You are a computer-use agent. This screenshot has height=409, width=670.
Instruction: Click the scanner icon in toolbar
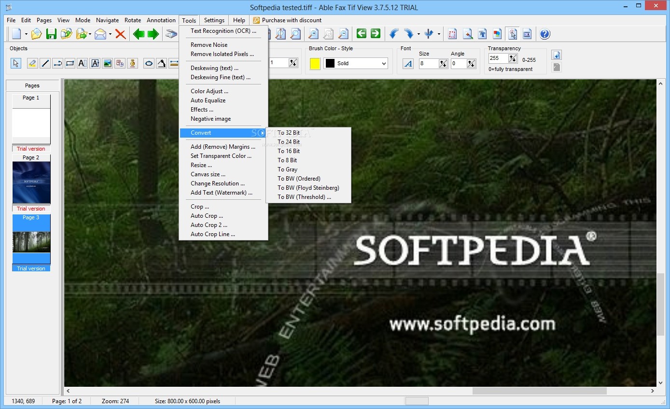click(x=171, y=34)
